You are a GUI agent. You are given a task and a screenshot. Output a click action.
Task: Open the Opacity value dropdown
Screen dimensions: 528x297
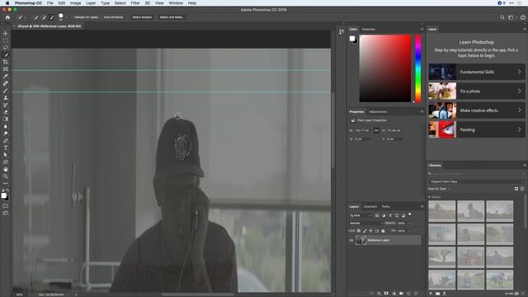pos(409,223)
